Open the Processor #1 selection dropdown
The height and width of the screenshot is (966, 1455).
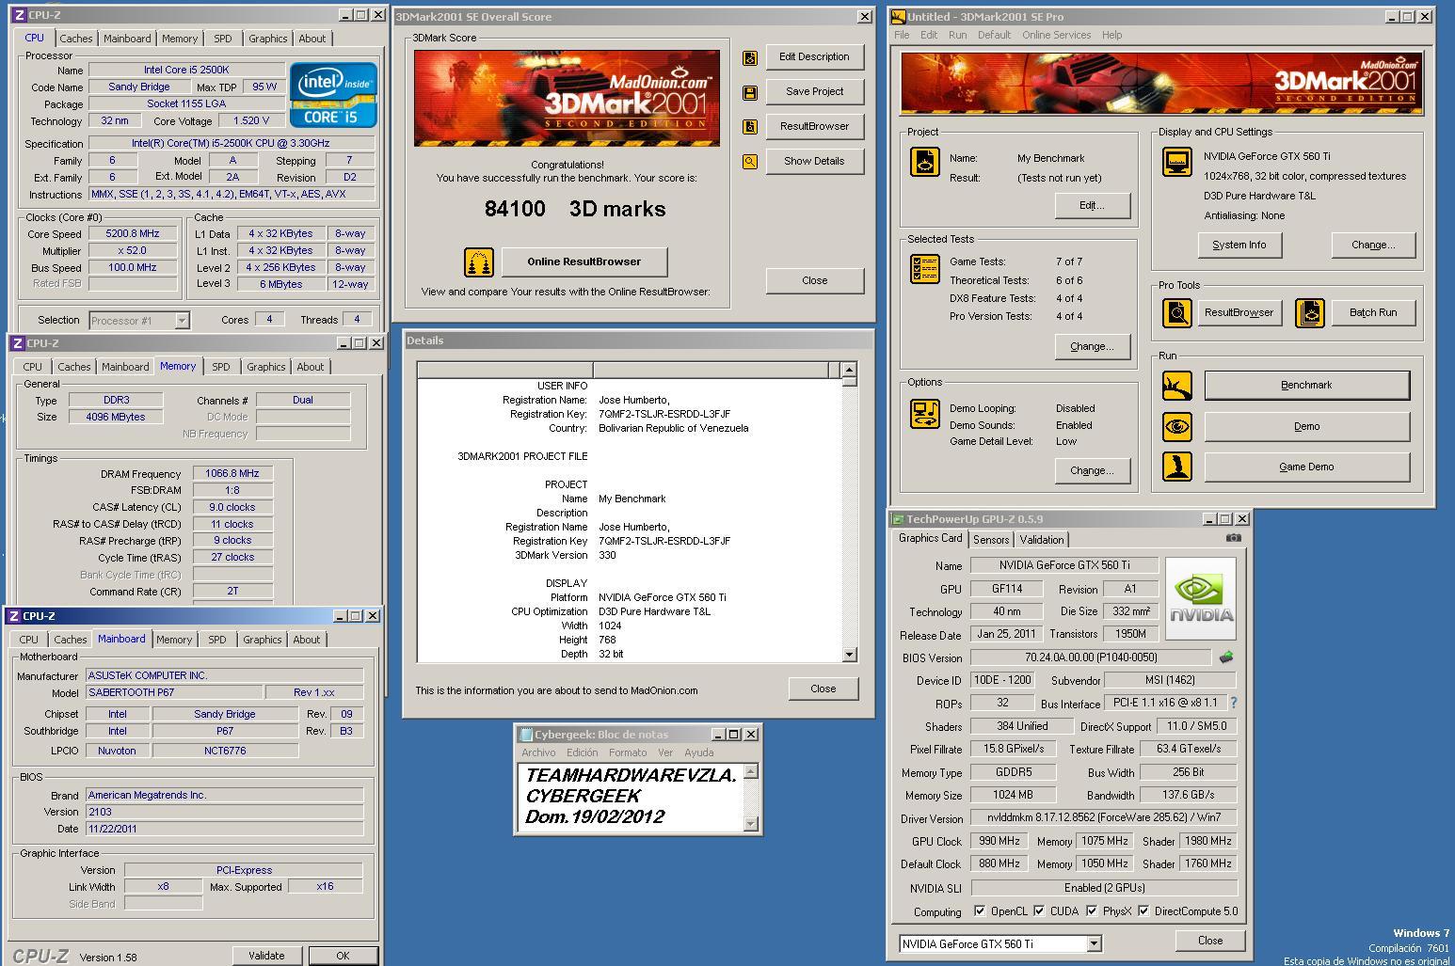tap(182, 321)
